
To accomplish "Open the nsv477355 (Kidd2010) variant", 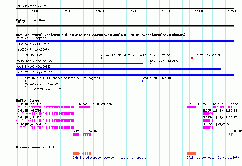I will (x=117, y=55).
